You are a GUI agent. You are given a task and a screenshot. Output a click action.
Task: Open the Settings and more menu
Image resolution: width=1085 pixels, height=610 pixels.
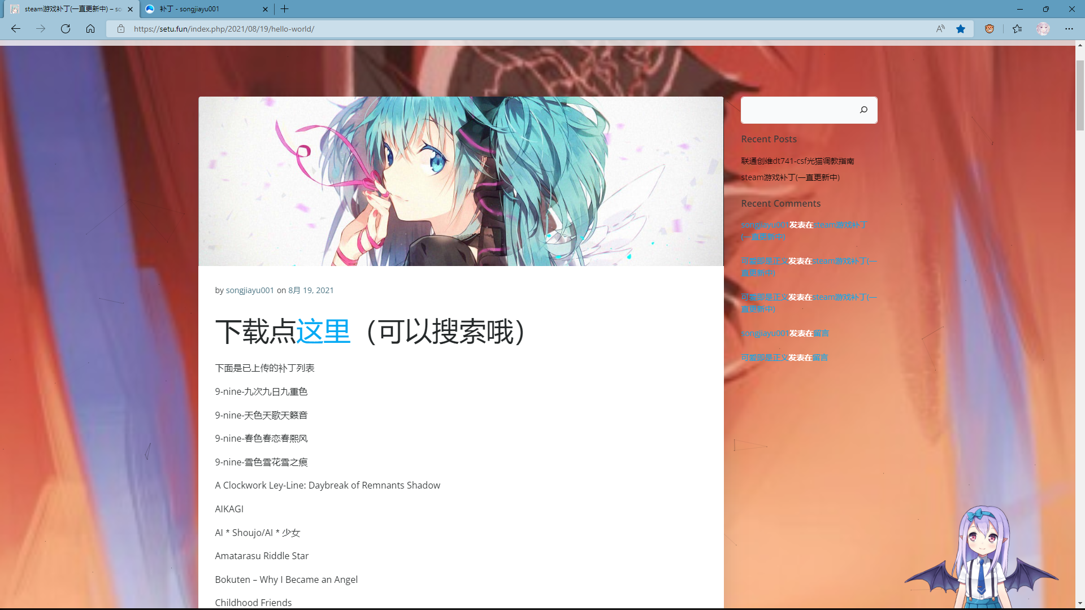1069,29
